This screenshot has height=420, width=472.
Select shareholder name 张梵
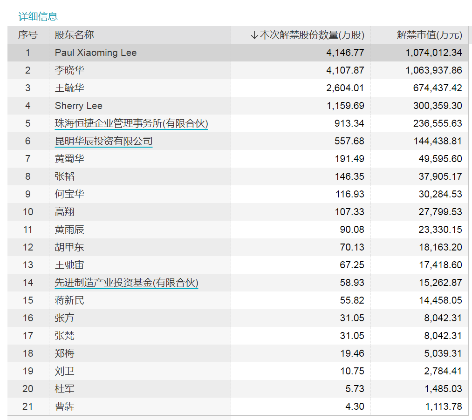point(64,336)
